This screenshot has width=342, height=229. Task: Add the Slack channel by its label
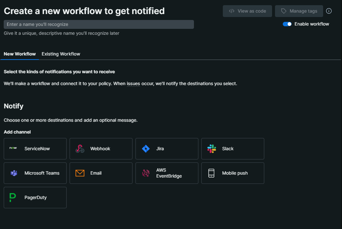(x=228, y=149)
